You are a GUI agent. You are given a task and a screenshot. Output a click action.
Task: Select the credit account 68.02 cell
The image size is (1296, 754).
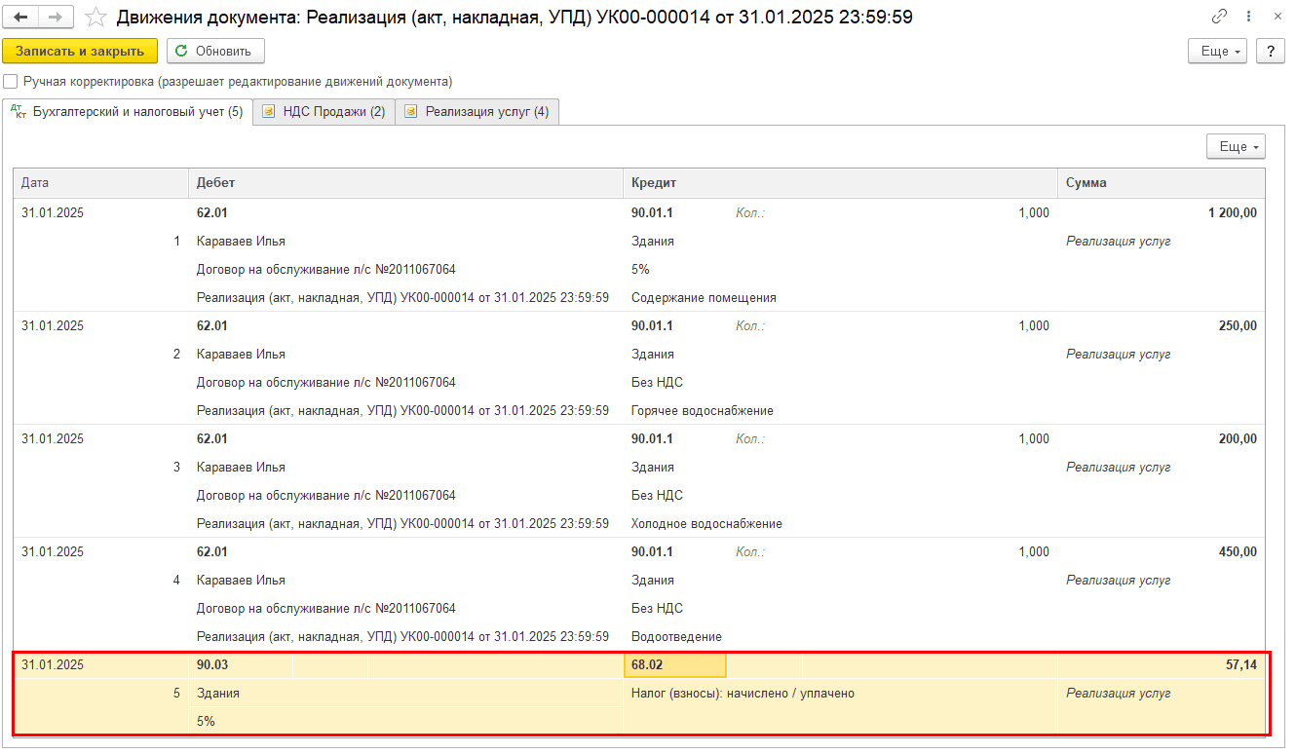[x=674, y=665]
